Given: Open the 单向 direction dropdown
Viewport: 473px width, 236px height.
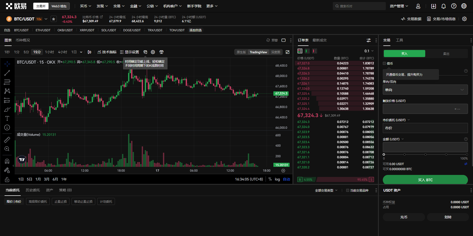Looking at the screenshot, I should (x=425, y=90).
